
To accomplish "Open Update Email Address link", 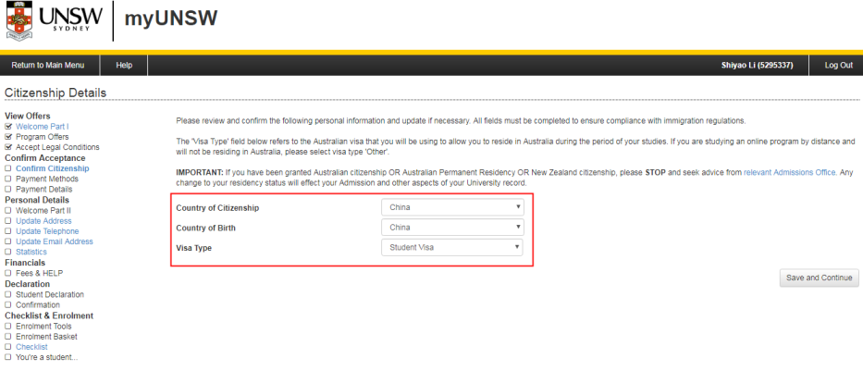I will click(55, 241).
